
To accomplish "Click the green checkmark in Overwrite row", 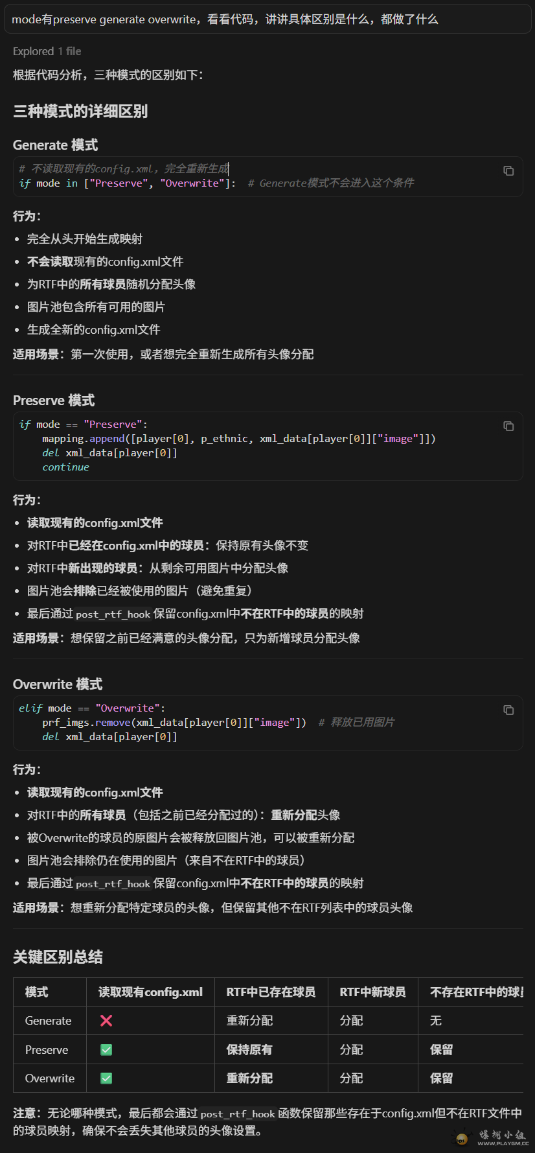I will point(106,1078).
